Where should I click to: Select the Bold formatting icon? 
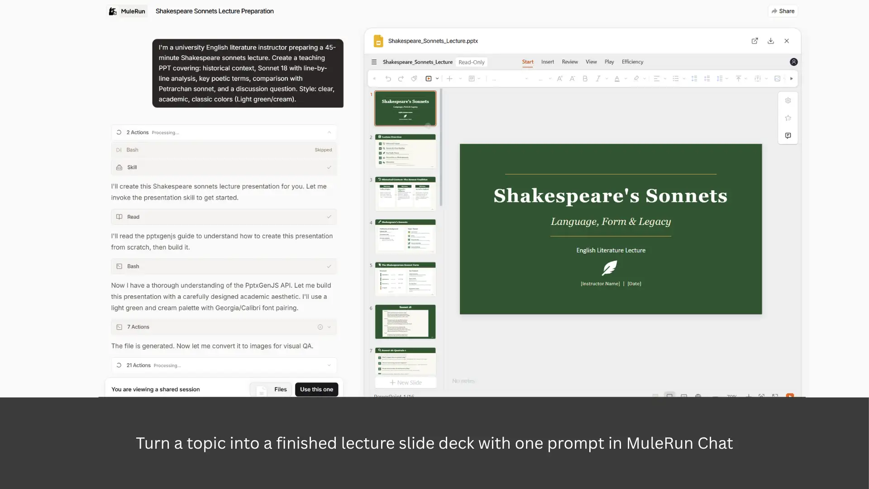point(585,78)
